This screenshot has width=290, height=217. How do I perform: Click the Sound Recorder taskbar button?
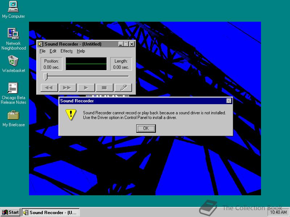pyautogui.click(x=51, y=213)
